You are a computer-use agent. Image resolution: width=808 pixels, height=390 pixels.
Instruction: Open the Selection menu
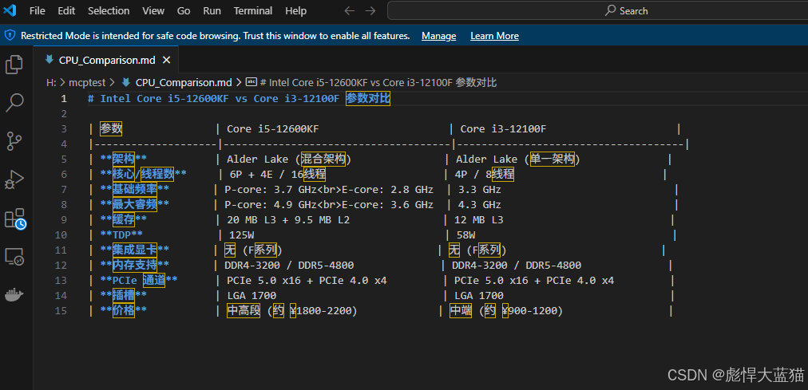(x=109, y=11)
